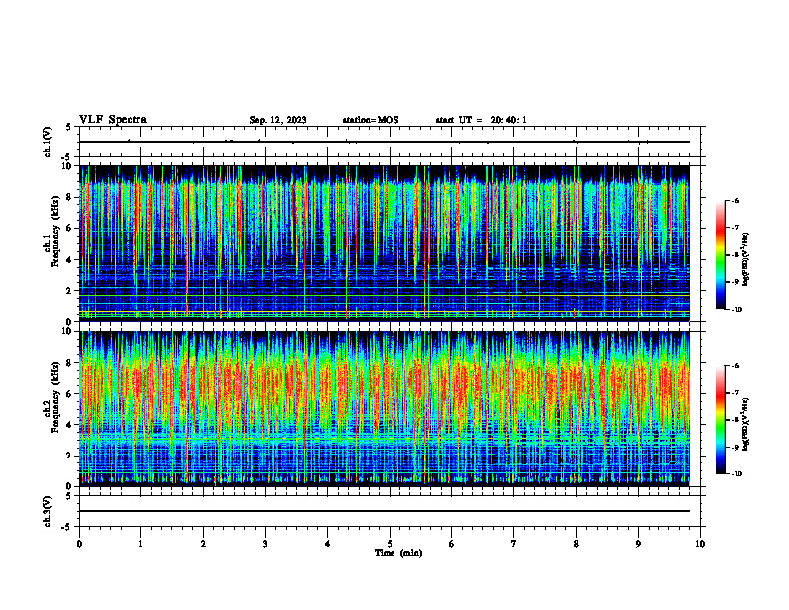Click time axis tick label "6"
789x610 pixels.
pyautogui.click(x=452, y=544)
